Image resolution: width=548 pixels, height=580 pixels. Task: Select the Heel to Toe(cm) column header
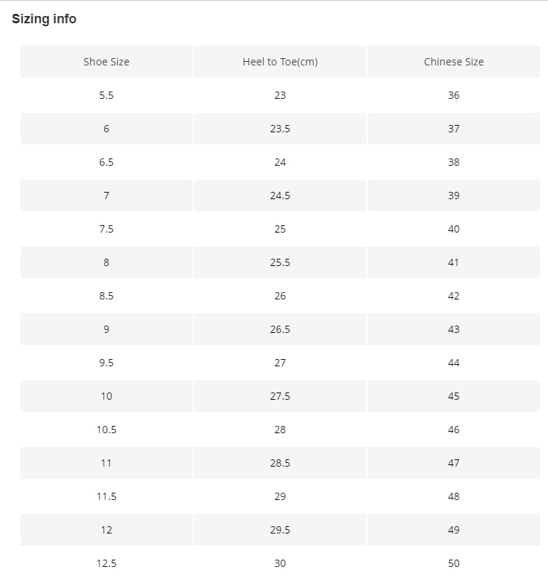[x=281, y=62]
